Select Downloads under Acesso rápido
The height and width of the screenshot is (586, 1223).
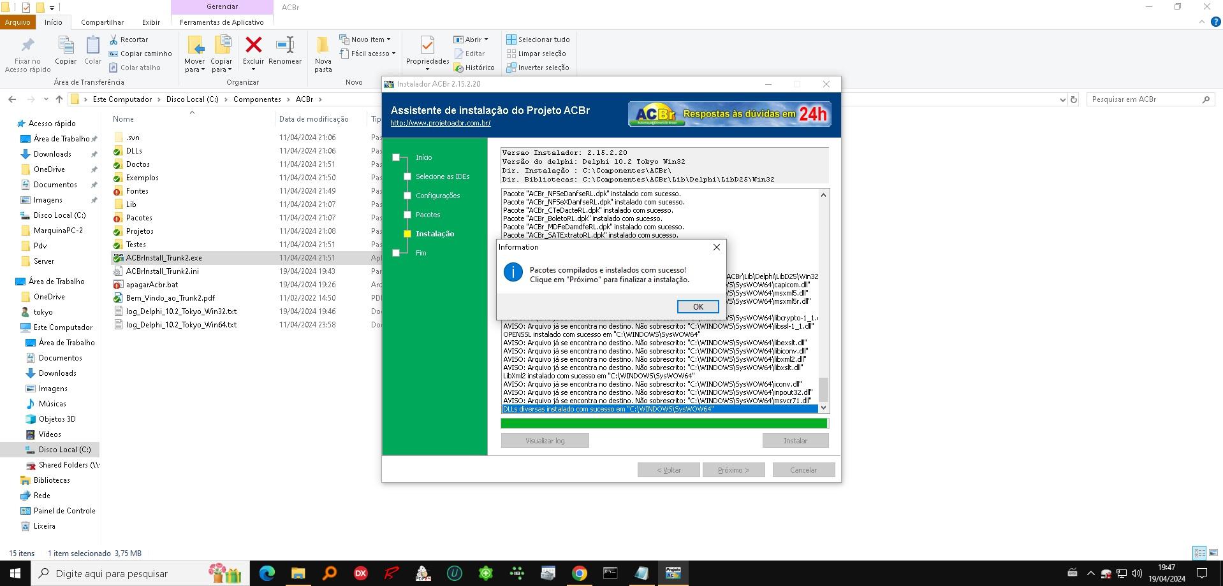tap(52, 154)
